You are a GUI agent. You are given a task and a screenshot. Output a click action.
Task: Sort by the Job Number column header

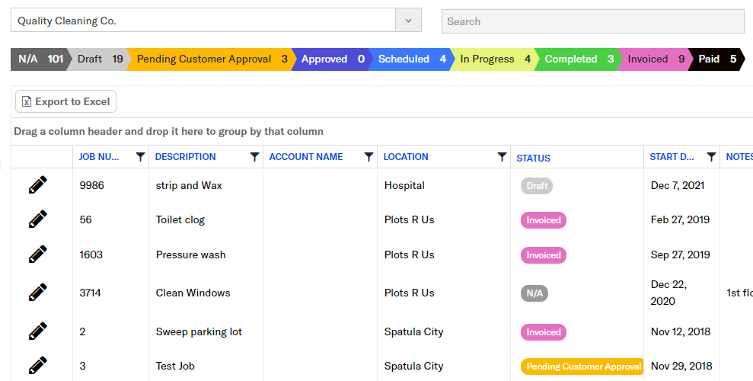pyautogui.click(x=99, y=157)
